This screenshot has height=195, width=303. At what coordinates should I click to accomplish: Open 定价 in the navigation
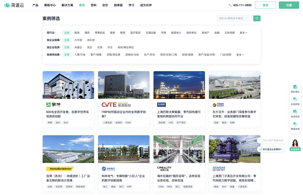pos(105,5)
